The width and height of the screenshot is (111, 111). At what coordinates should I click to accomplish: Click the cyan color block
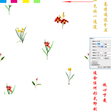tap(3, 1)
